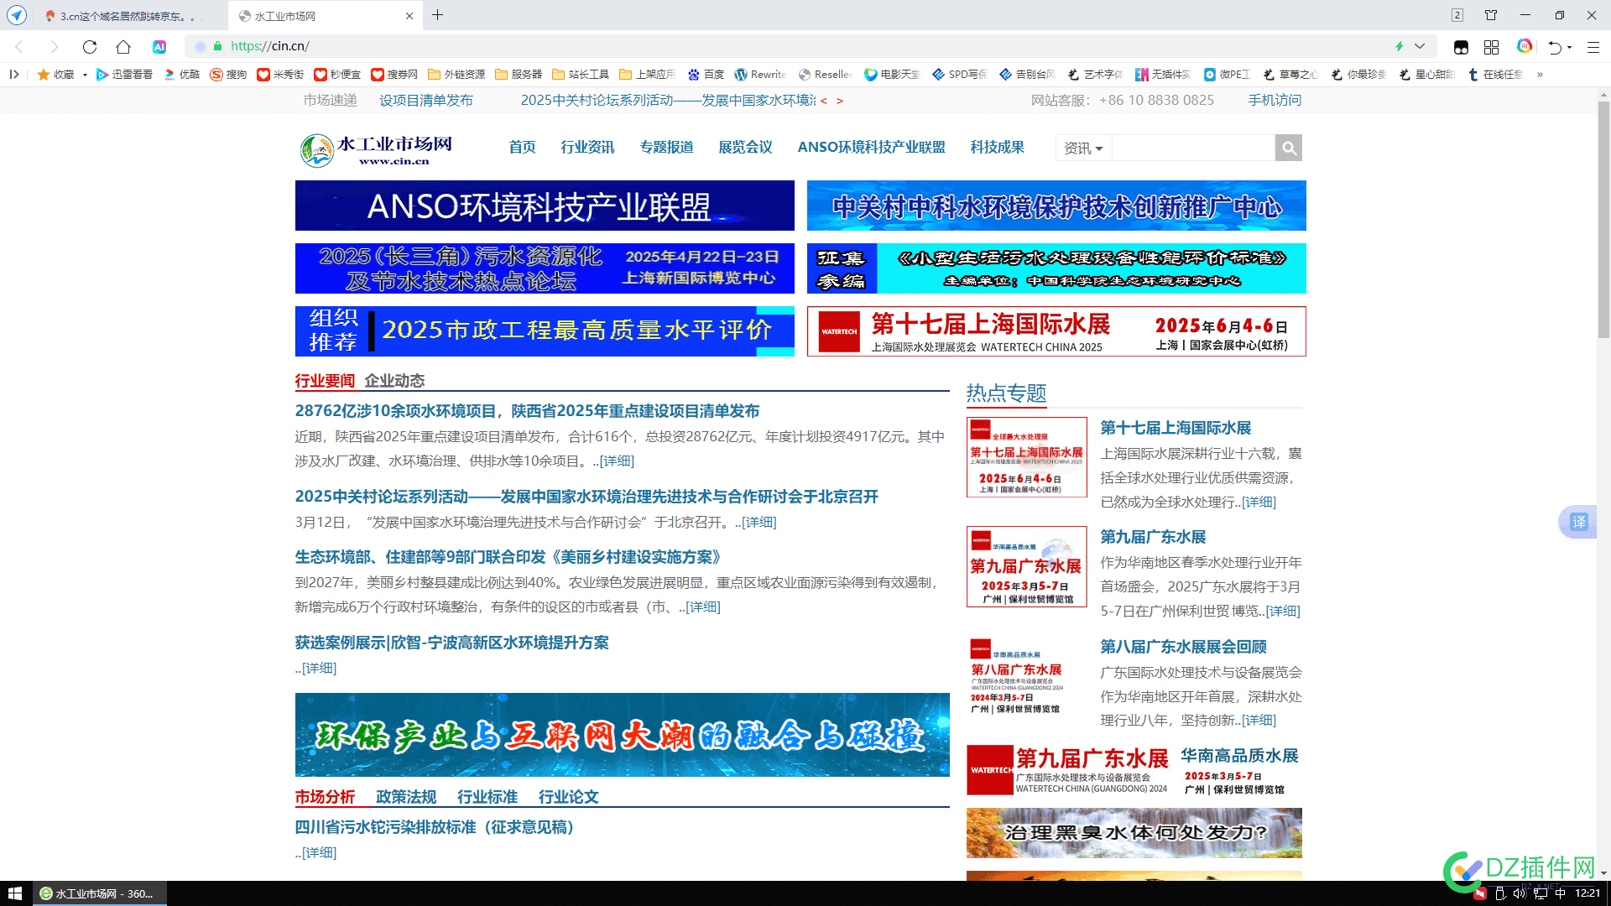Switch to the 企业动态 tab
This screenshot has width=1611, height=906.
click(394, 381)
